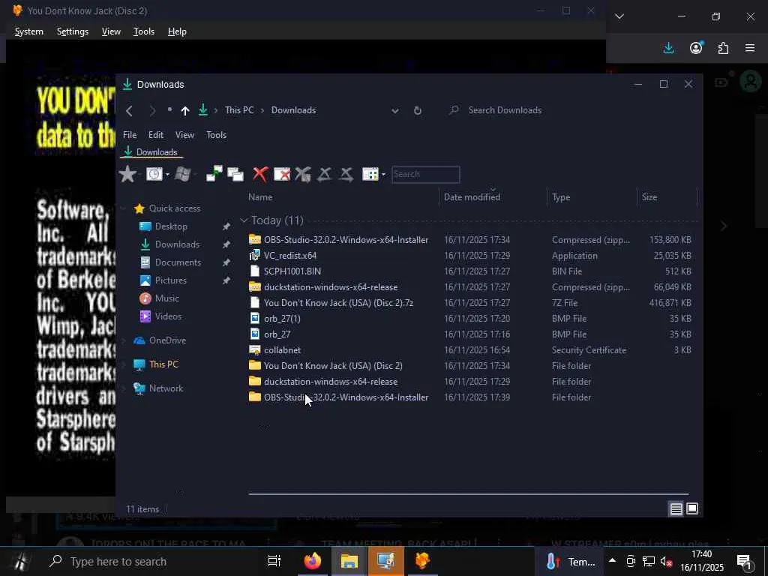This screenshot has height=576, width=768.
Task: Open notification center icon
Action: click(x=744, y=562)
